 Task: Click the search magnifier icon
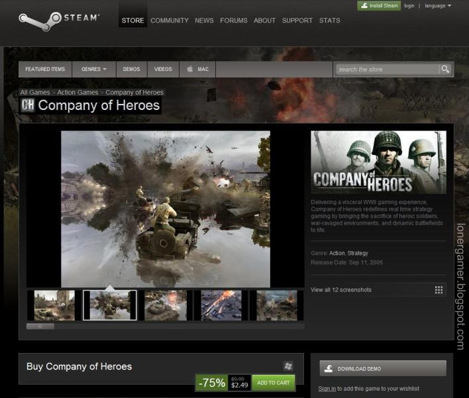click(x=445, y=69)
